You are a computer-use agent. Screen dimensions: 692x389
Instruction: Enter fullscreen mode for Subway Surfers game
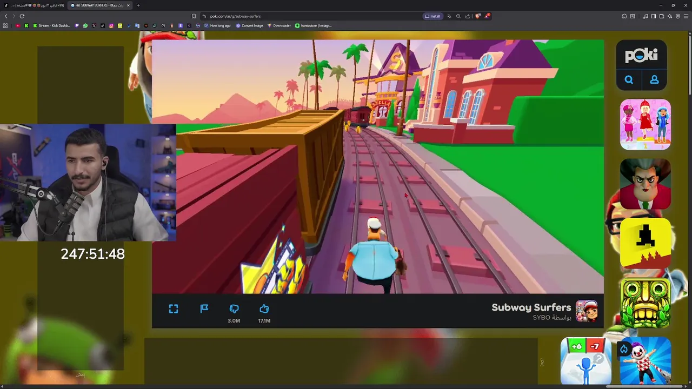pyautogui.click(x=174, y=308)
